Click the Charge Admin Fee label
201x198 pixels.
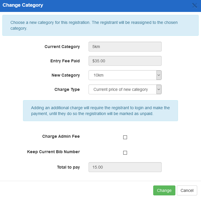(61, 136)
